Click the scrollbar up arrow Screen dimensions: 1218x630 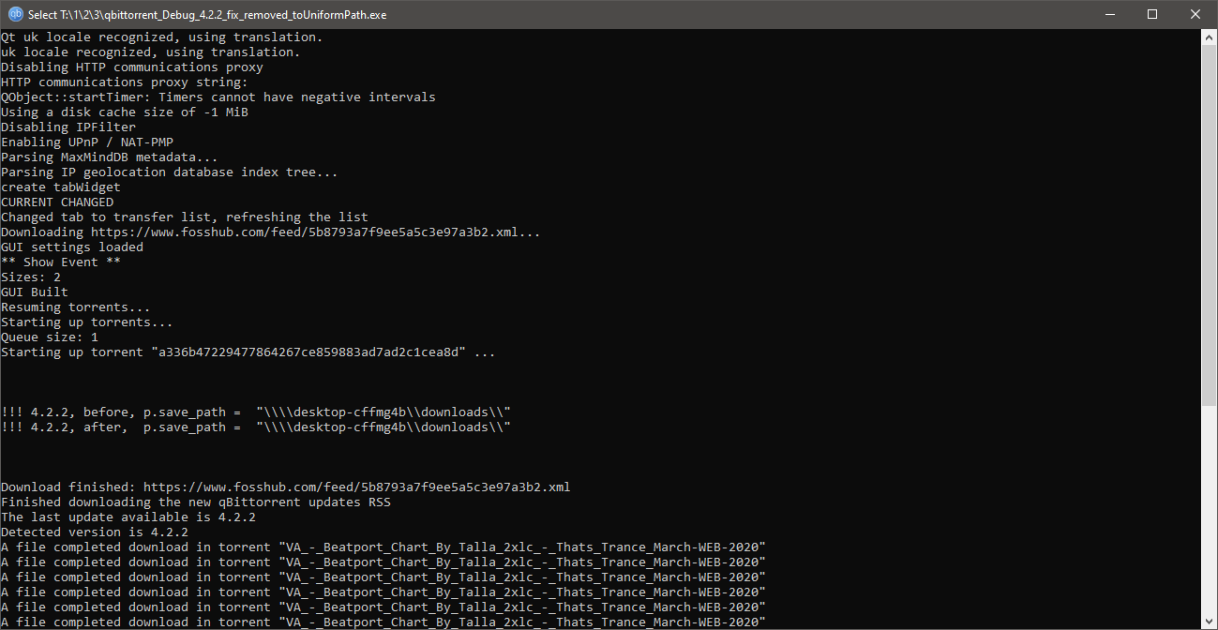pos(1210,37)
